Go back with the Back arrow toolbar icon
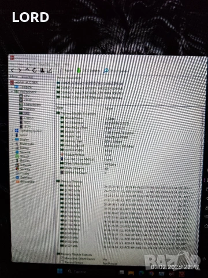 tap(13, 71)
